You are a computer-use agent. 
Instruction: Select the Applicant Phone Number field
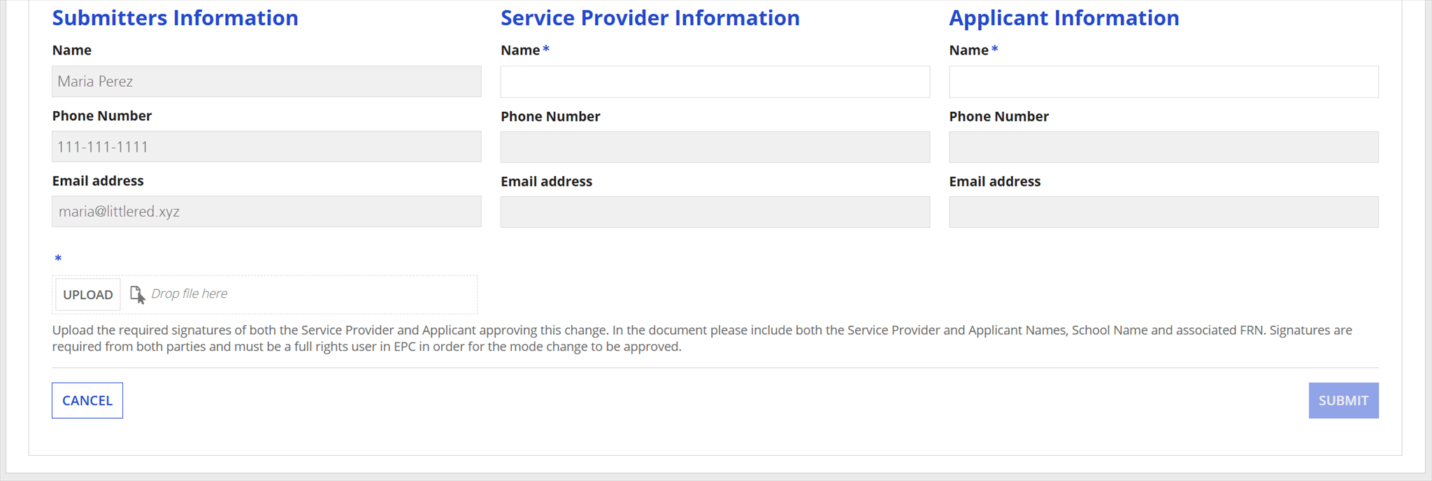click(x=1163, y=147)
